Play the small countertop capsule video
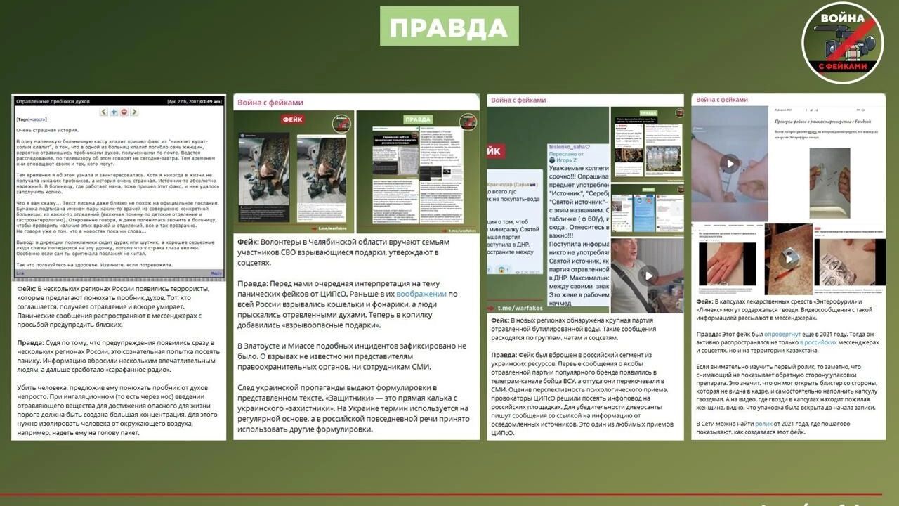 (x=788, y=258)
